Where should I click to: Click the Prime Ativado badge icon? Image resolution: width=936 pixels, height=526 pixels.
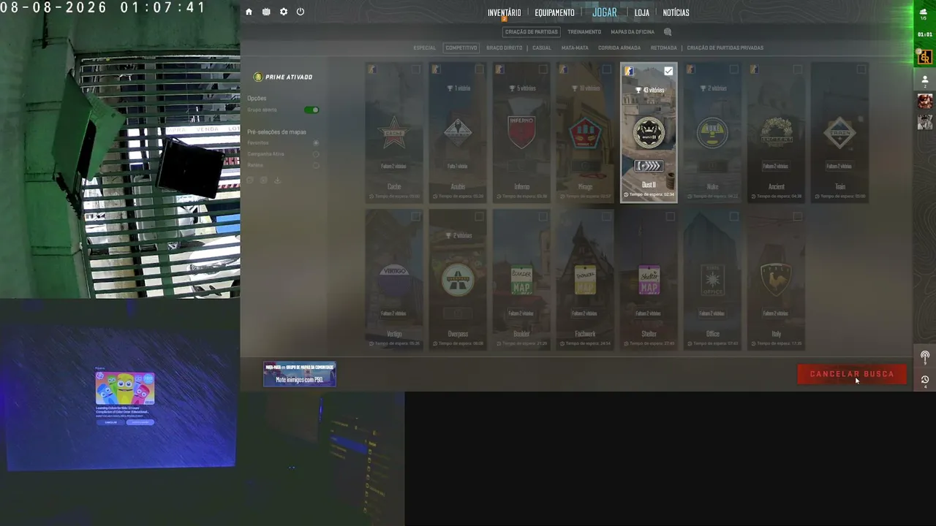coord(258,77)
